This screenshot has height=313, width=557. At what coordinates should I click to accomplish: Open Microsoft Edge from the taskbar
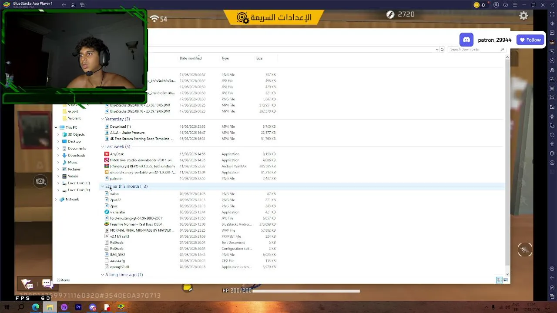click(x=36, y=307)
